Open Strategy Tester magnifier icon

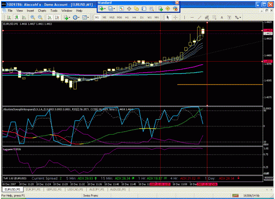(151, 8)
